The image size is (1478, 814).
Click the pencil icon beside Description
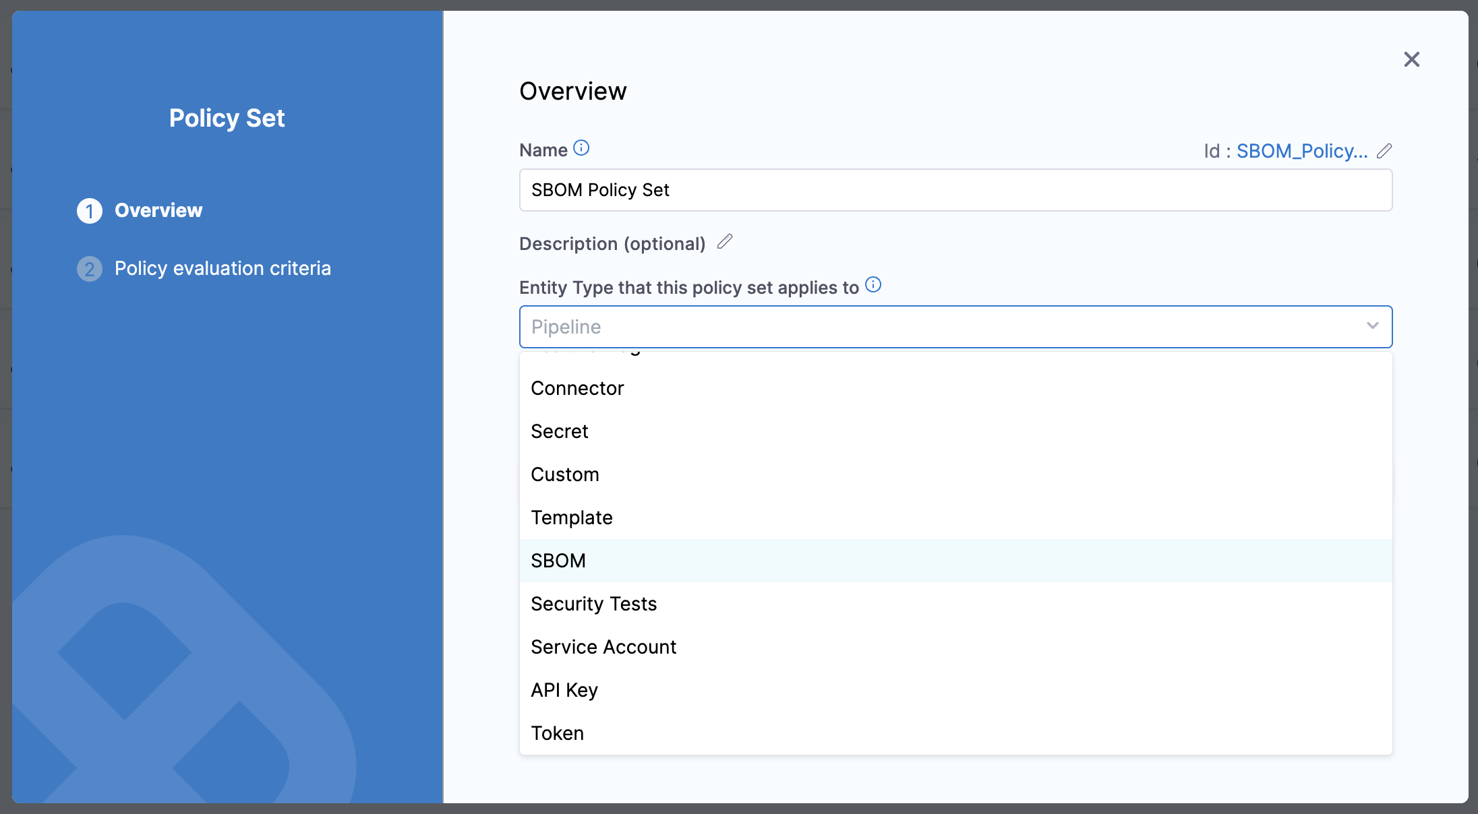725,242
